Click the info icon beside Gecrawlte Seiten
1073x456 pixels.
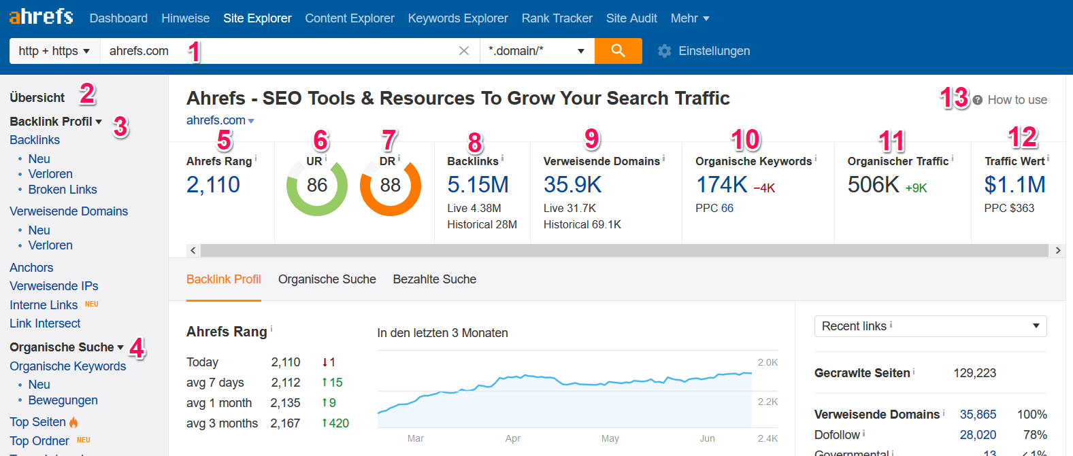pos(914,371)
